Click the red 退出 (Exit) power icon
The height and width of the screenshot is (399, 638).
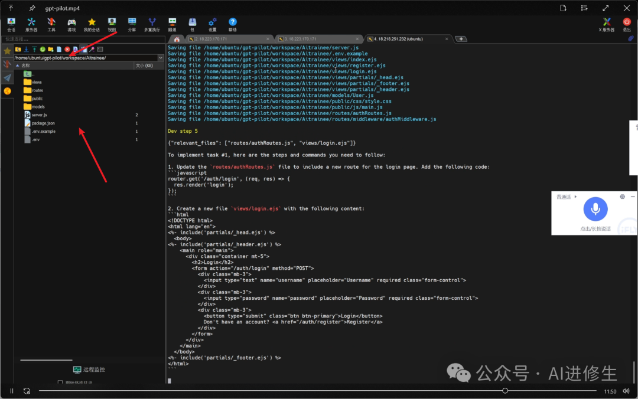click(627, 25)
